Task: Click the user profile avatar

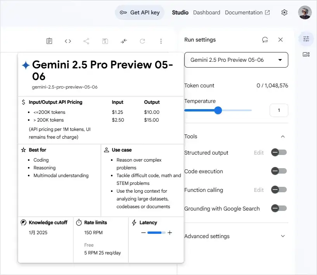Action: (x=305, y=12)
